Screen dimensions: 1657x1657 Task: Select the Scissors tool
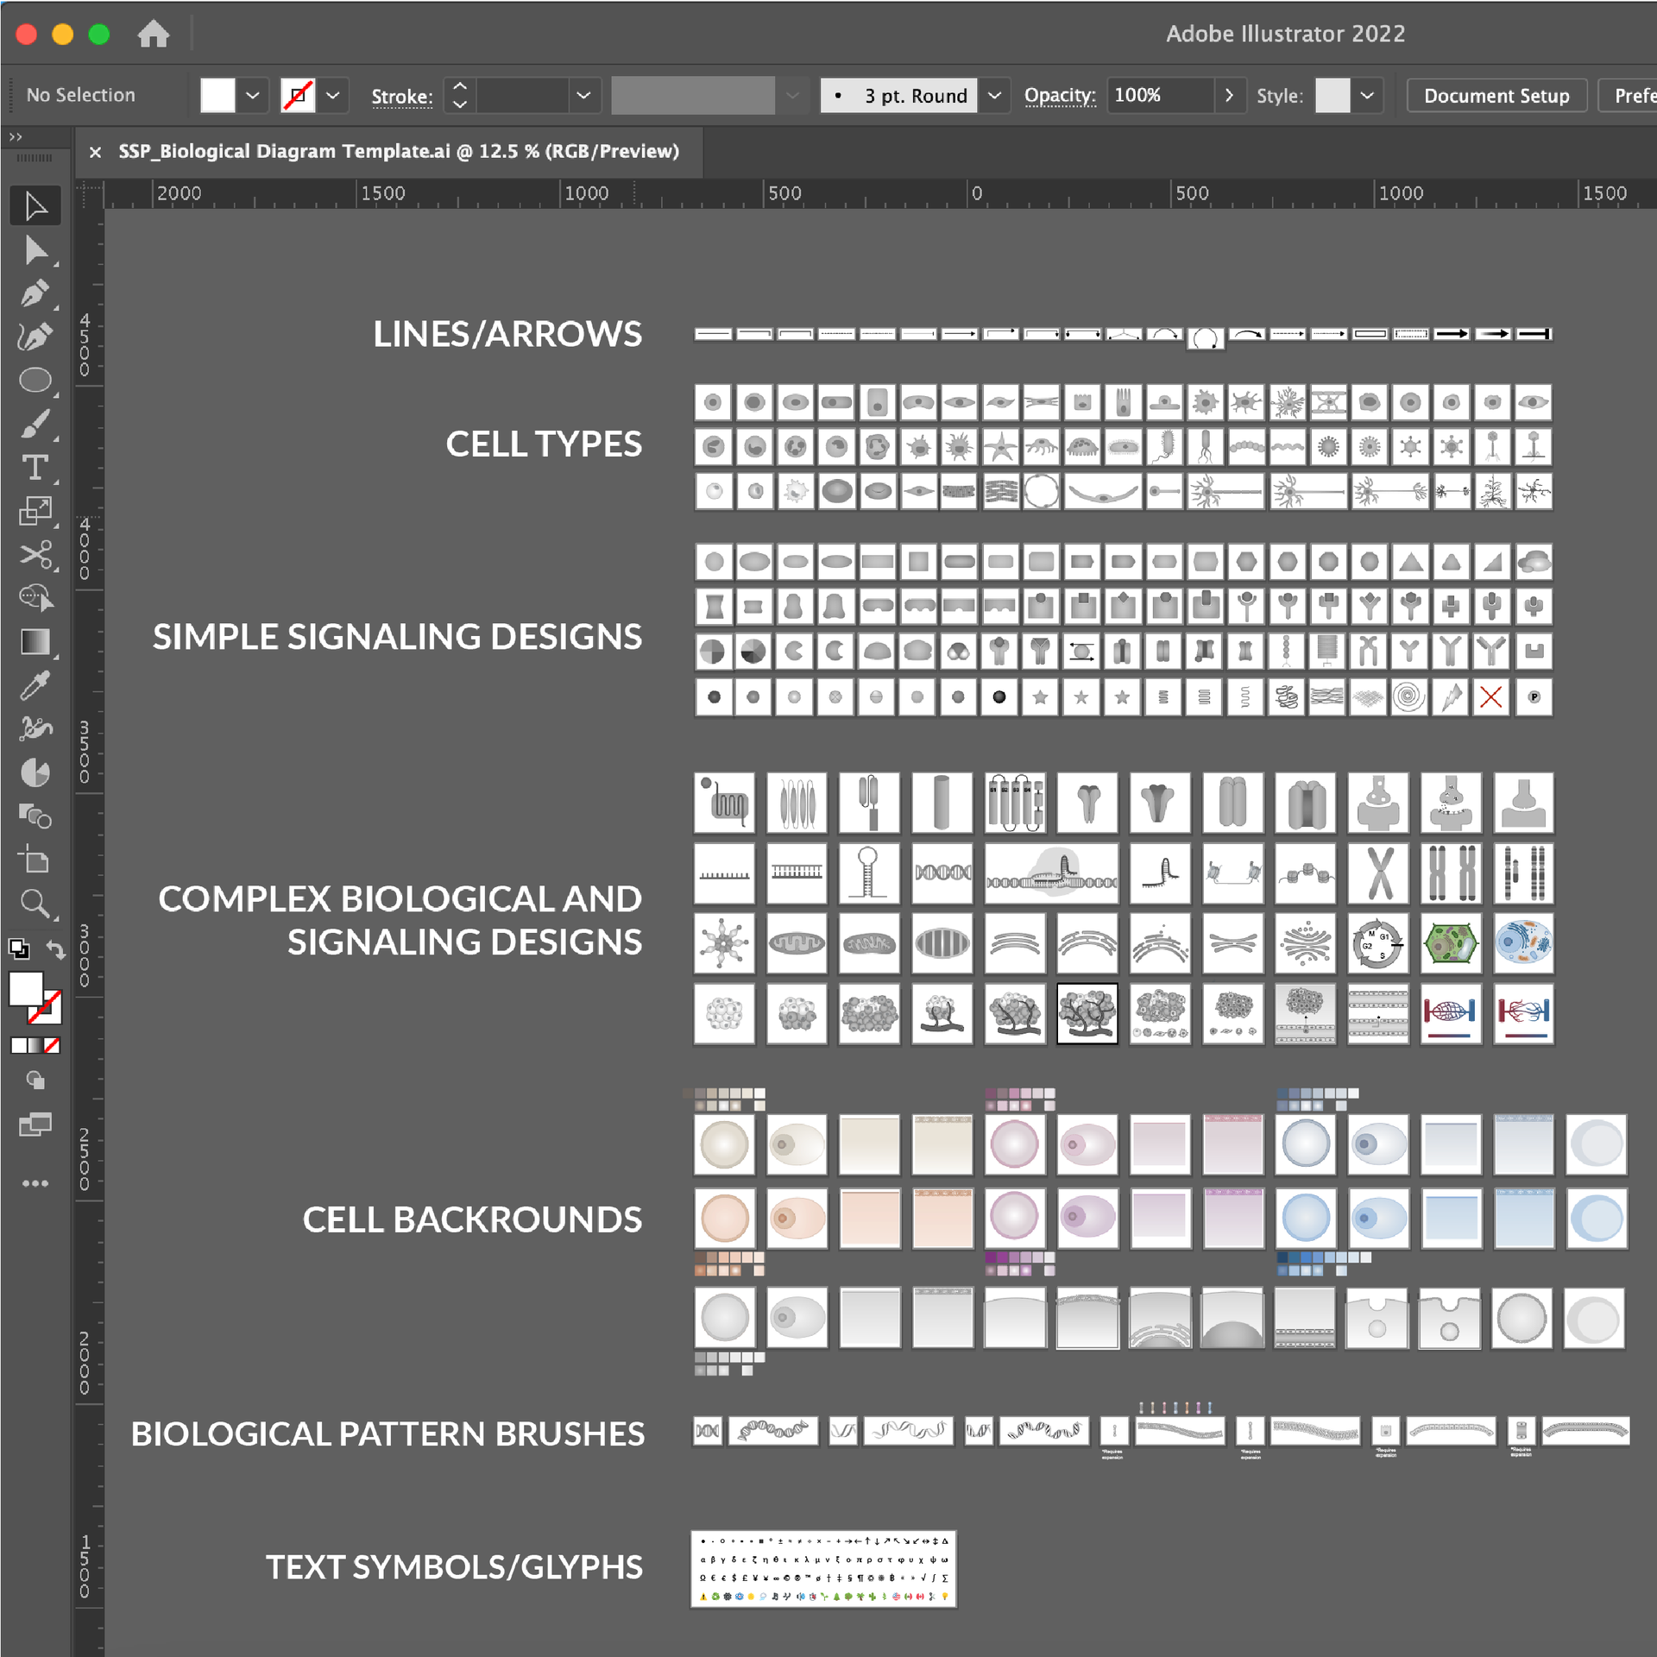pyautogui.click(x=35, y=555)
